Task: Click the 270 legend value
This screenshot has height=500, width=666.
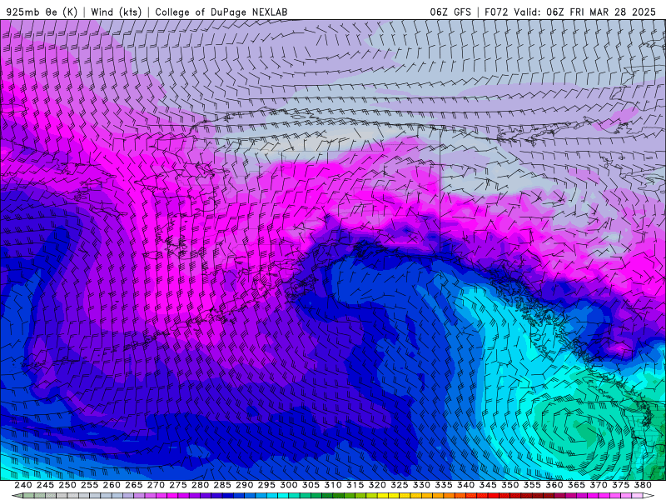Action: coord(156,485)
